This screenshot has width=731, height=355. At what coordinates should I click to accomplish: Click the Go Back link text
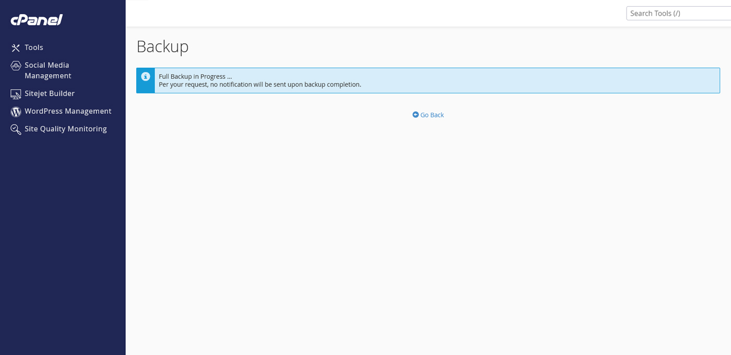432,115
